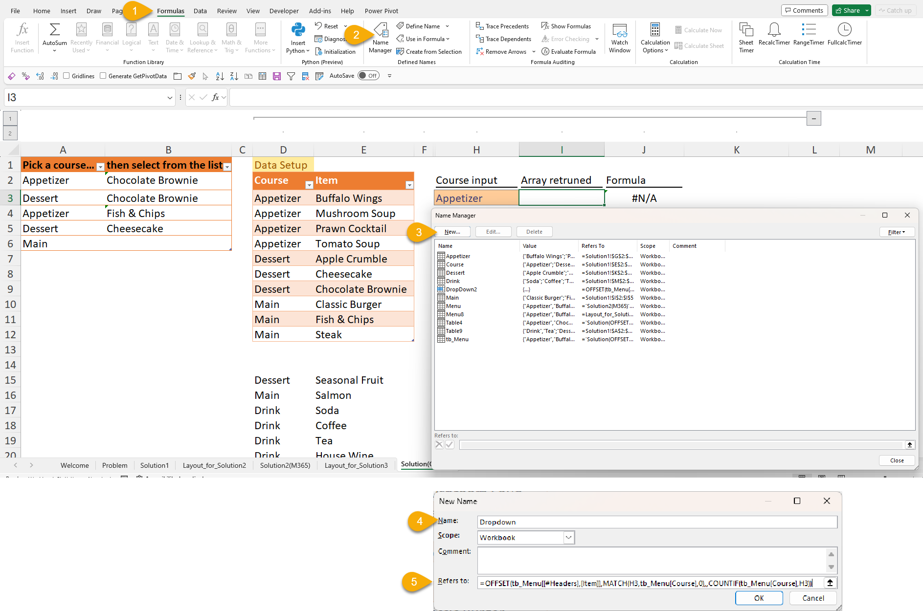Click the Name input field in New Name
The height and width of the screenshot is (611, 923).
(x=657, y=522)
